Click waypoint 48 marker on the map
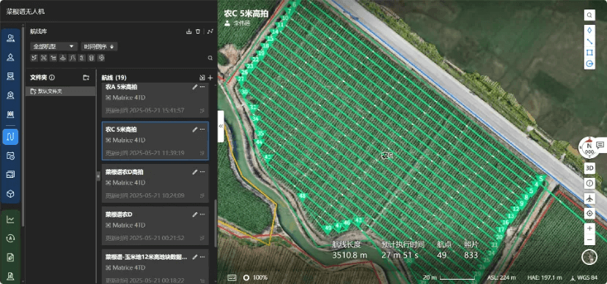Screen dimensions: 607x284 coord(302,197)
